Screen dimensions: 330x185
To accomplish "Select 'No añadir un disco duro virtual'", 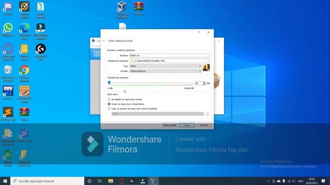I will click(125, 99).
